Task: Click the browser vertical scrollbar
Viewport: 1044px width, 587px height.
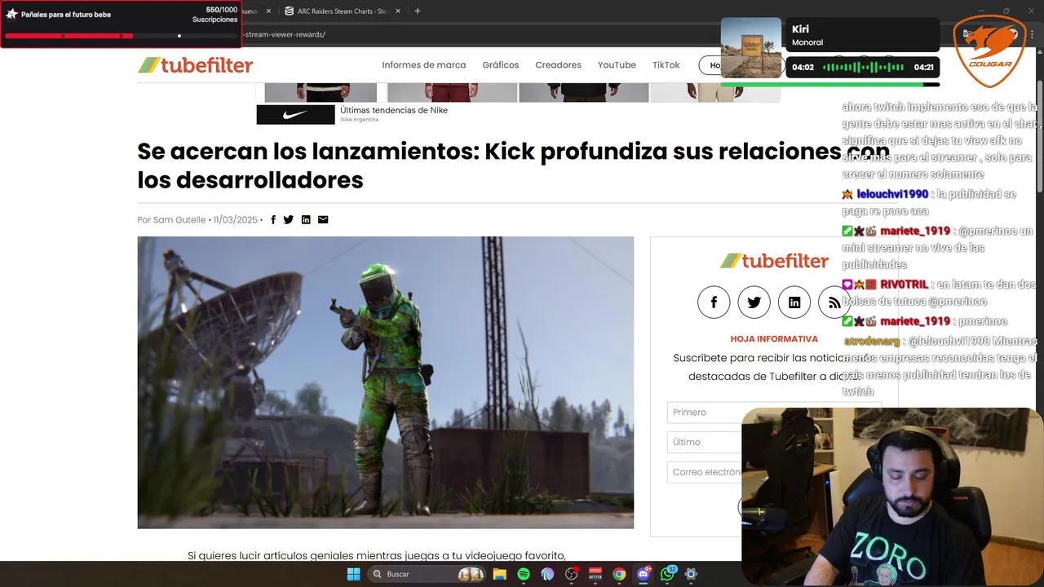Action: (1039, 139)
